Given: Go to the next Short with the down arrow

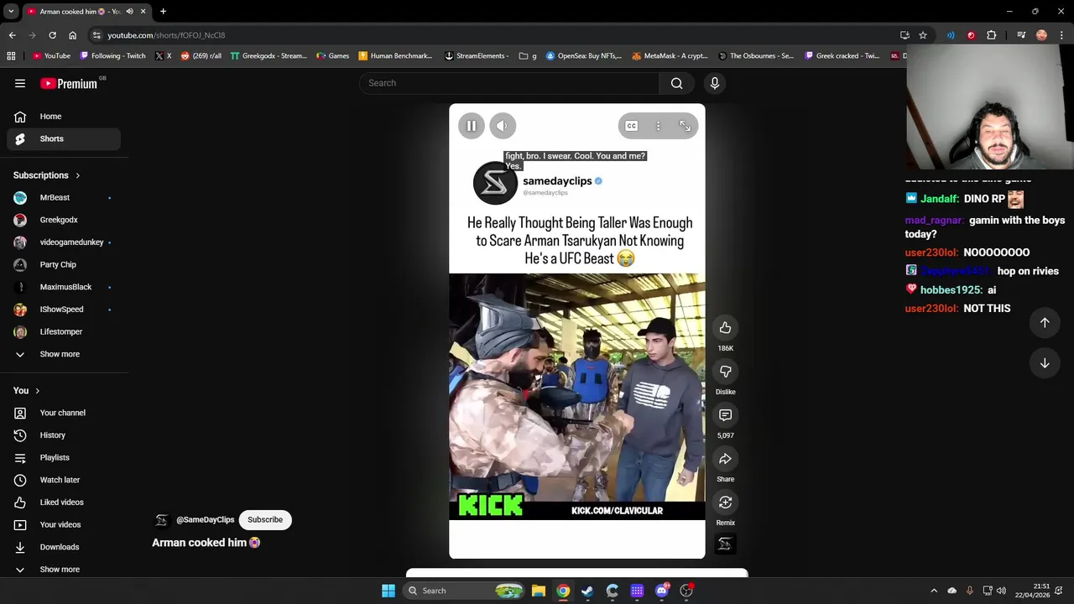Looking at the screenshot, I should 1045,363.
